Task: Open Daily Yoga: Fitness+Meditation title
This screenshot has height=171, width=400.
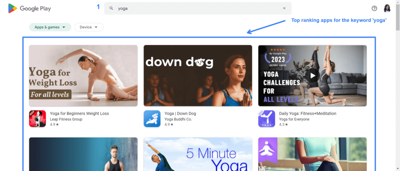Action: pyautogui.click(x=307, y=114)
